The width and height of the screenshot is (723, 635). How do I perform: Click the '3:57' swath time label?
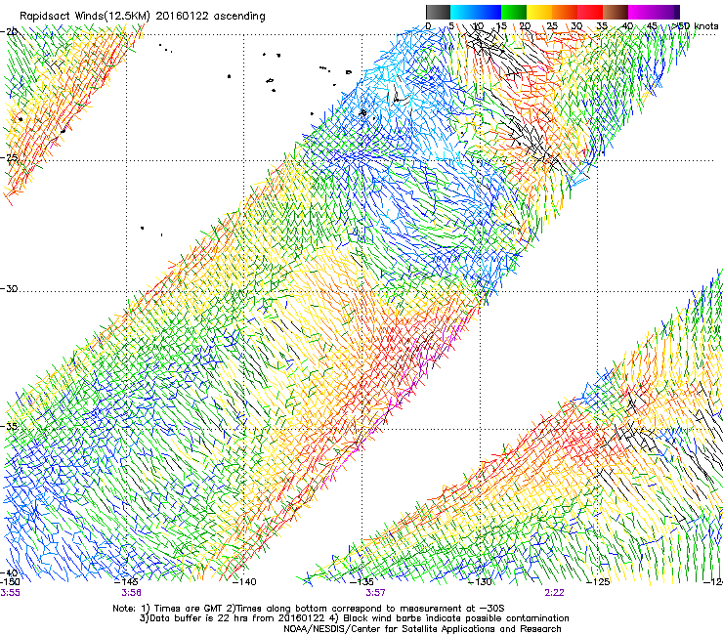375,593
